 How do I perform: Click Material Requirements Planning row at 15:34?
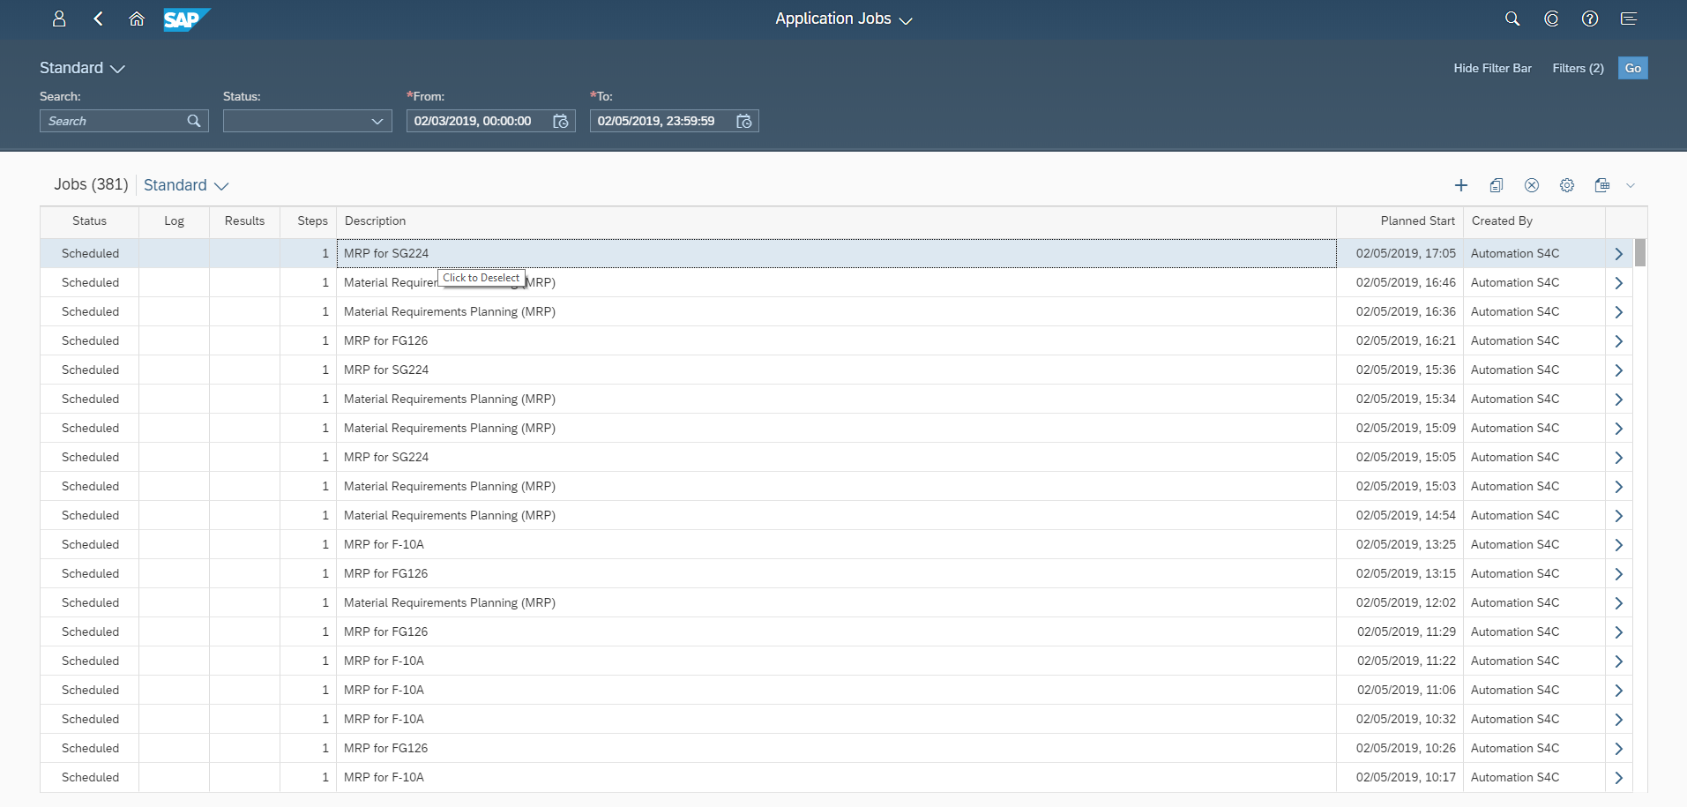(836, 399)
